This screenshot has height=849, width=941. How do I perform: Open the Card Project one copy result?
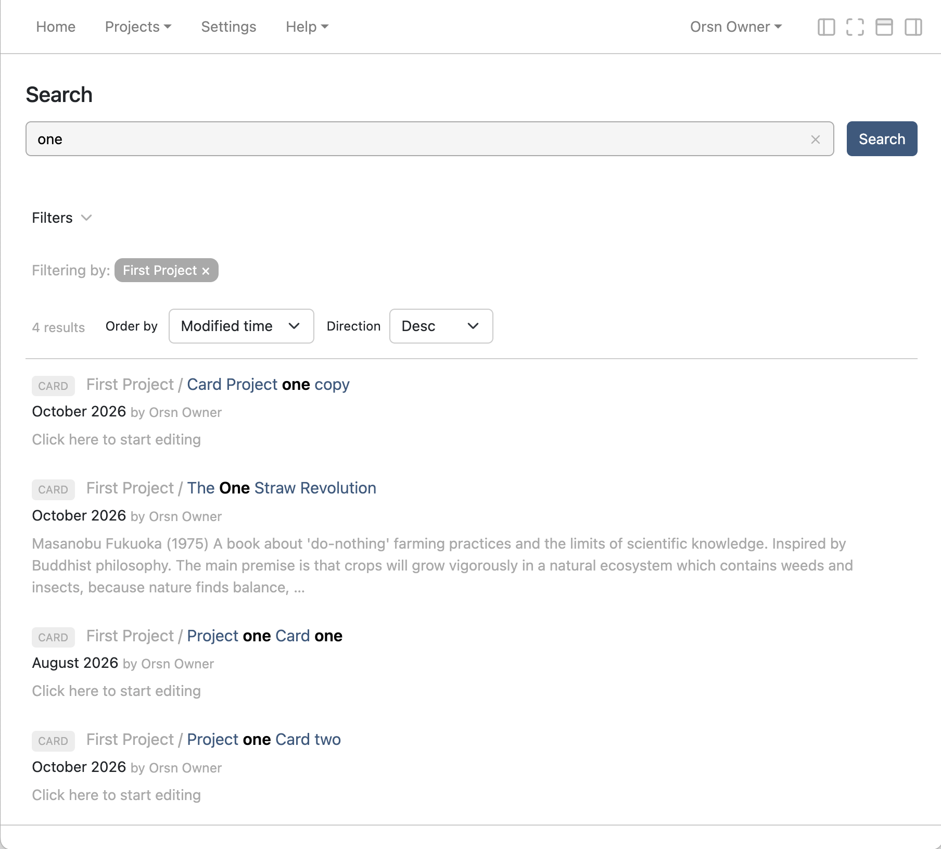pyautogui.click(x=268, y=384)
